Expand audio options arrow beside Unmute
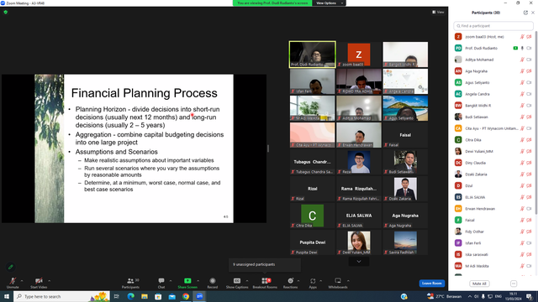The height and width of the screenshot is (302, 538). tap(22, 281)
